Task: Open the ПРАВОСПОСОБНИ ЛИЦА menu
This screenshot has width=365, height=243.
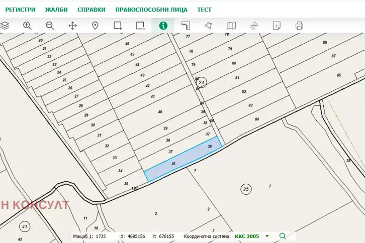Action: tap(151, 10)
